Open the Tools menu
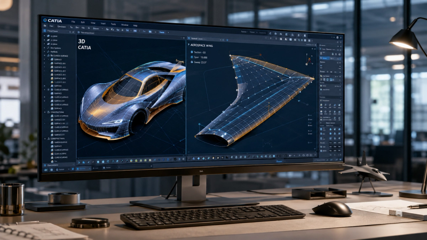Viewport: 427px width, 240px height. [113, 24]
